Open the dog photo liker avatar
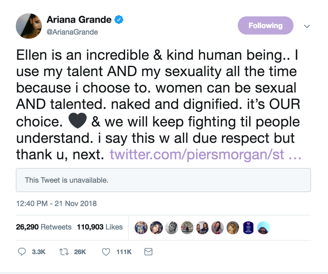Viewport: 328px width, 274px height. pyautogui.click(x=233, y=228)
